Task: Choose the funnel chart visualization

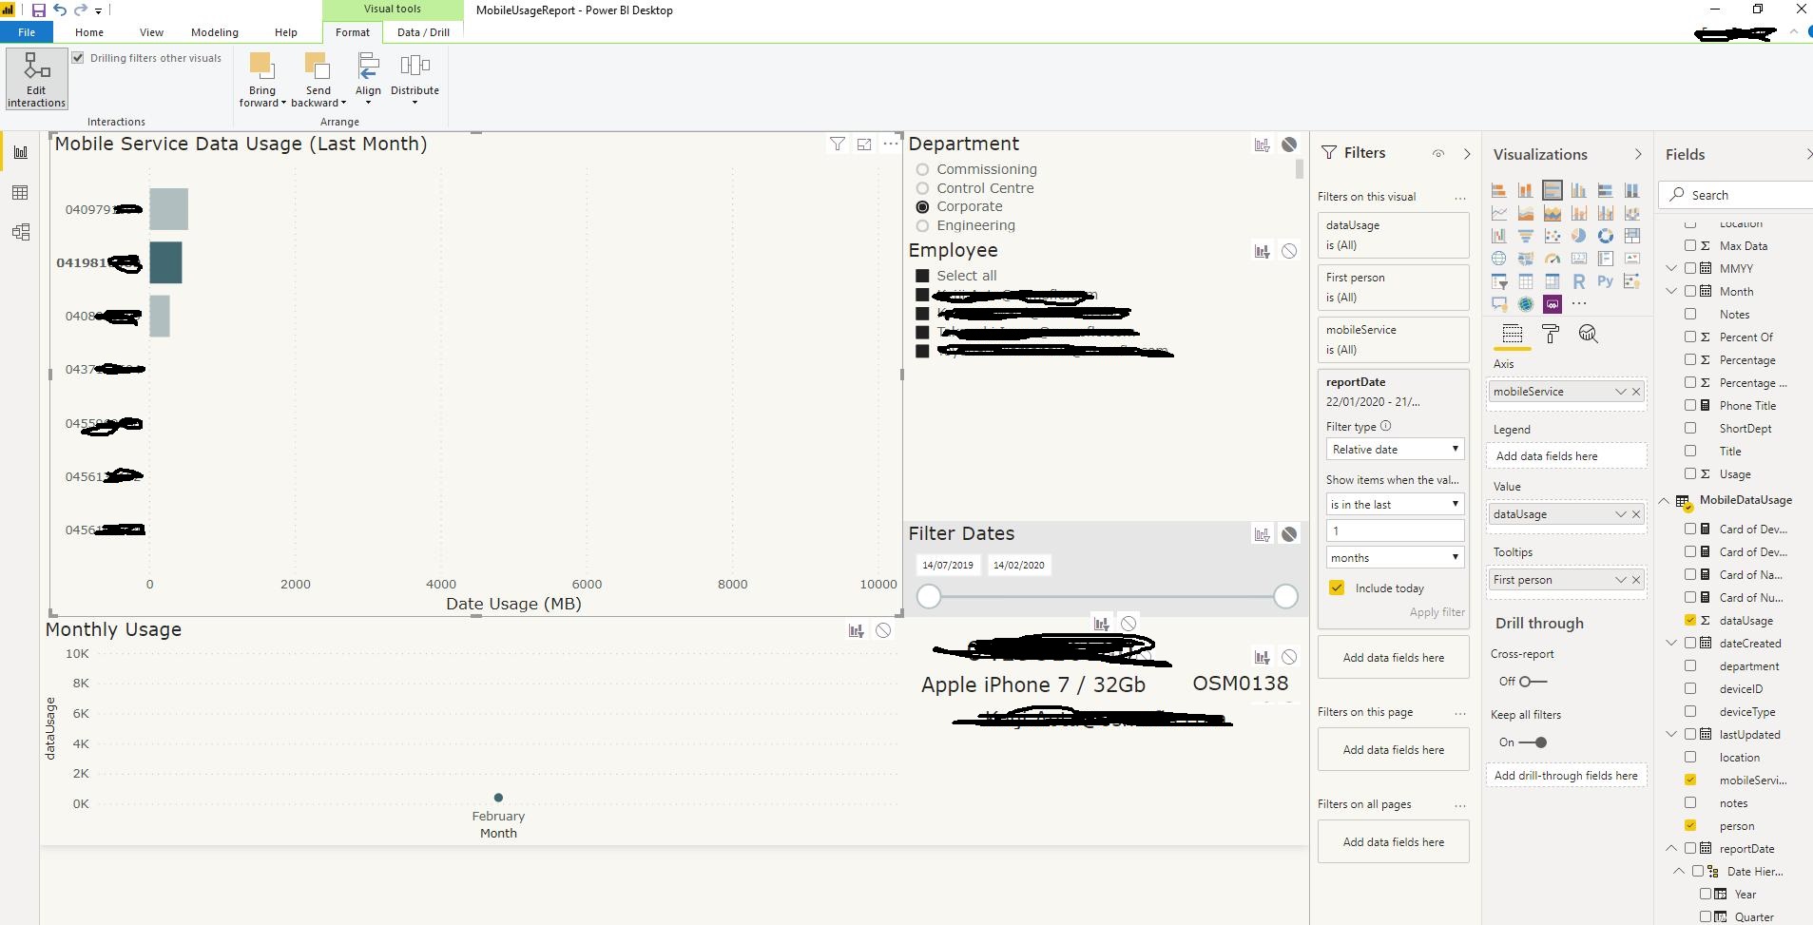Action: pyautogui.click(x=1526, y=236)
